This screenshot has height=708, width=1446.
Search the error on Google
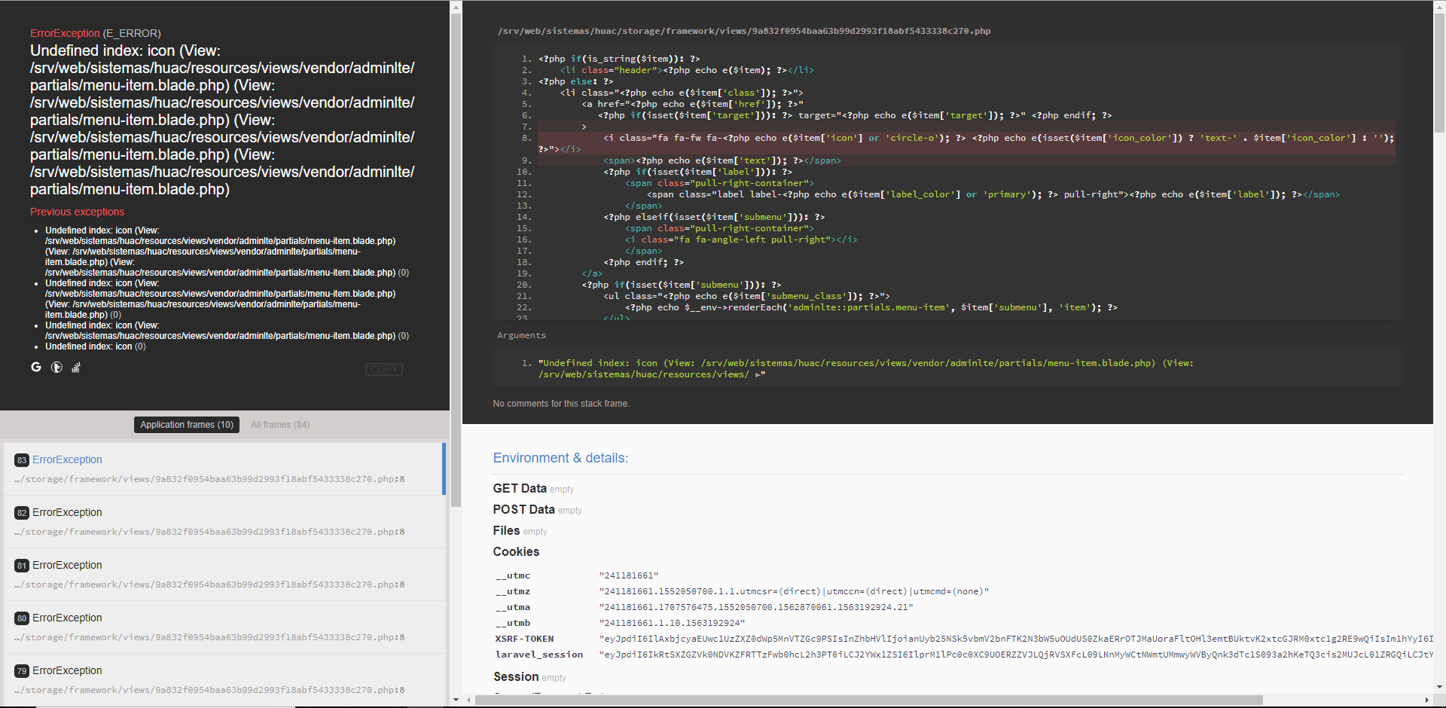coord(35,367)
